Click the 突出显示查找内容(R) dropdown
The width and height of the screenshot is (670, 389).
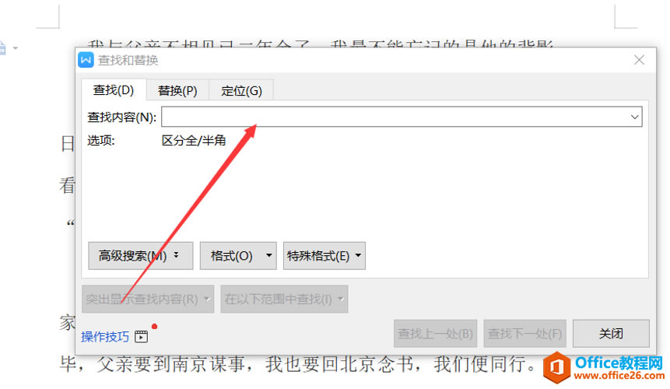pyautogui.click(x=148, y=299)
